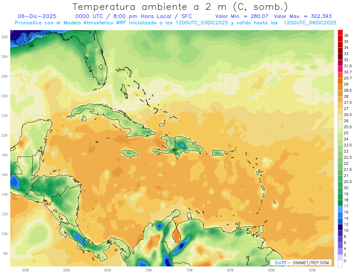Select the date text '06-Dic-2025'
This screenshot has width=354, height=274.
click(37, 16)
